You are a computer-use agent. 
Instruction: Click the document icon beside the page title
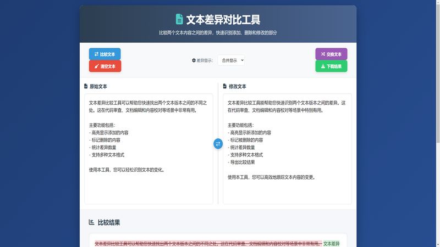[179, 20]
